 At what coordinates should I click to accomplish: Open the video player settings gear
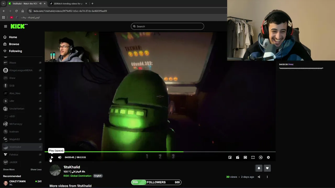pos(268,157)
